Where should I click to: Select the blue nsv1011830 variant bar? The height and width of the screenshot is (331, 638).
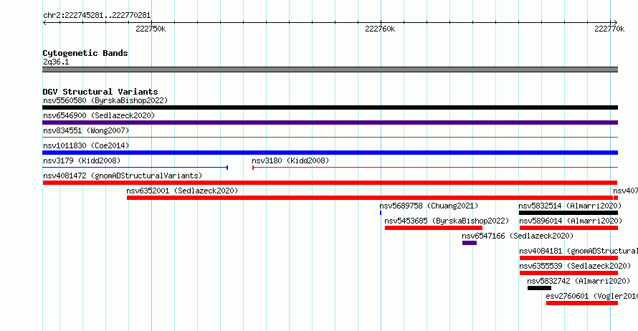point(330,153)
